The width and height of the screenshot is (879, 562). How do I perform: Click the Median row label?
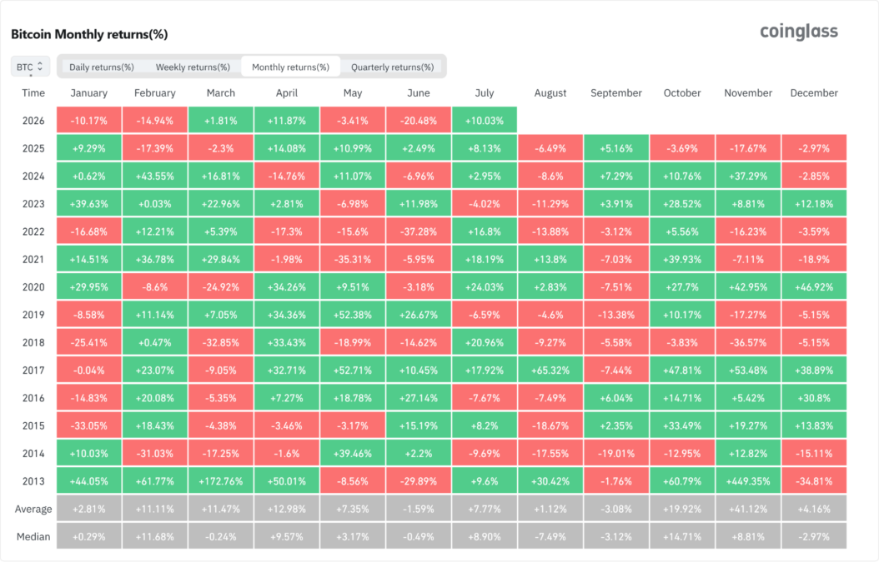click(x=33, y=536)
